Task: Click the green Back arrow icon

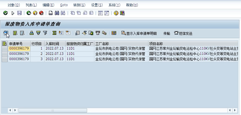Action: (x=29, y=13)
